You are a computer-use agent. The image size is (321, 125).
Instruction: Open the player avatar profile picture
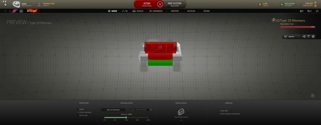point(17,4)
